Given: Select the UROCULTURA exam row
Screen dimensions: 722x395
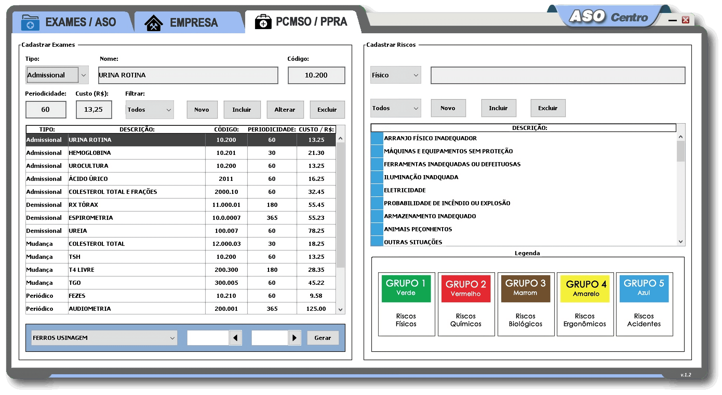Looking at the screenshot, I should click(181, 166).
